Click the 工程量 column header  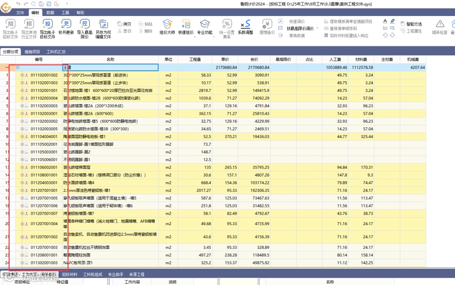click(x=195, y=59)
